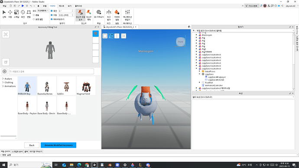Toggle the move snap checkbox
The width and height of the screenshot is (299, 168).
52,15
